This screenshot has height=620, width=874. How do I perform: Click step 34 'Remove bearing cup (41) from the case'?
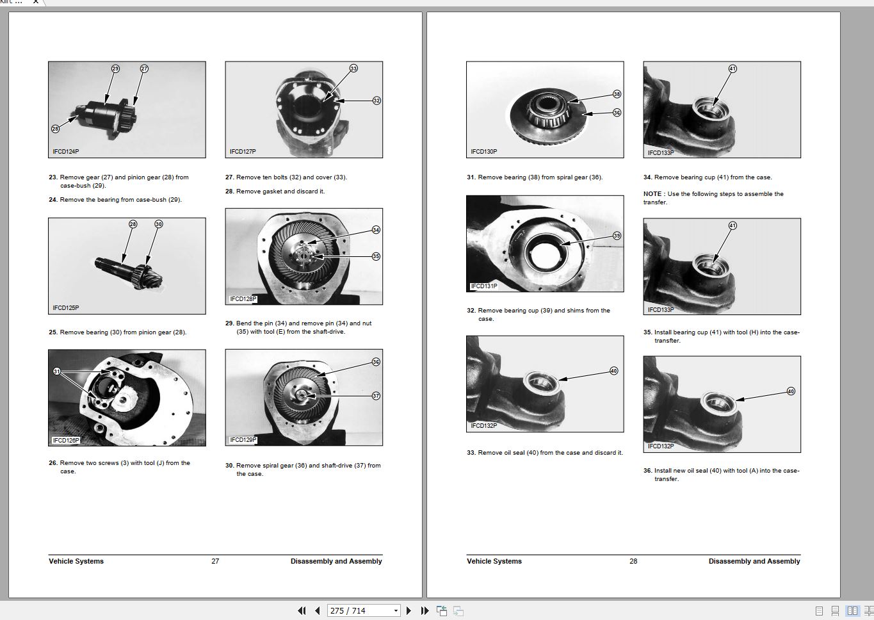pos(708,177)
